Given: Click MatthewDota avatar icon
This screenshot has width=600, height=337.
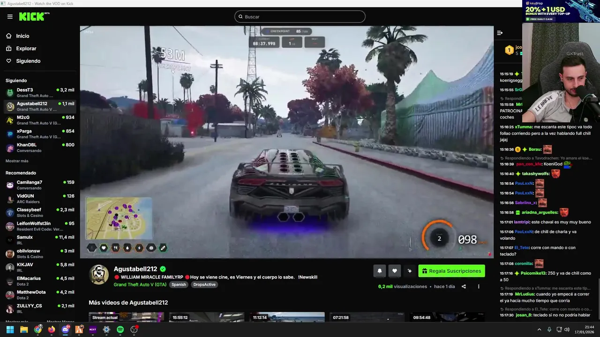Looking at the screenshot, I should click(10, 295).
